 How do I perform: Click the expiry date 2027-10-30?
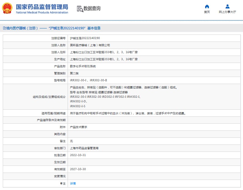78,169
